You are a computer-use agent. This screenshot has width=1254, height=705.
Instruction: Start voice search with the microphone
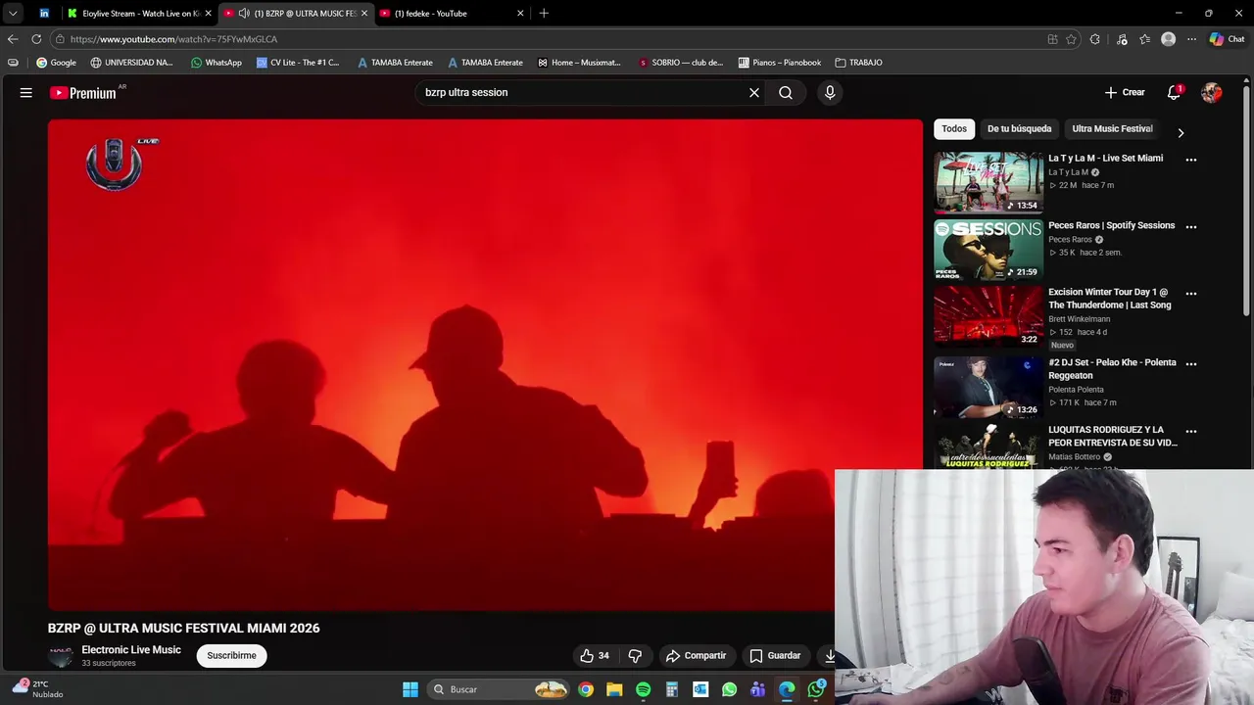point(830,92)
